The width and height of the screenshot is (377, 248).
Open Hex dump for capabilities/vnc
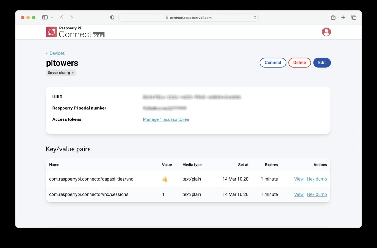[x=317, y=179]
